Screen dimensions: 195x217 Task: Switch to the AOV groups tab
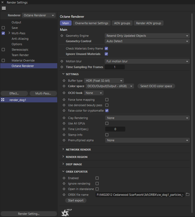[122, 23]
